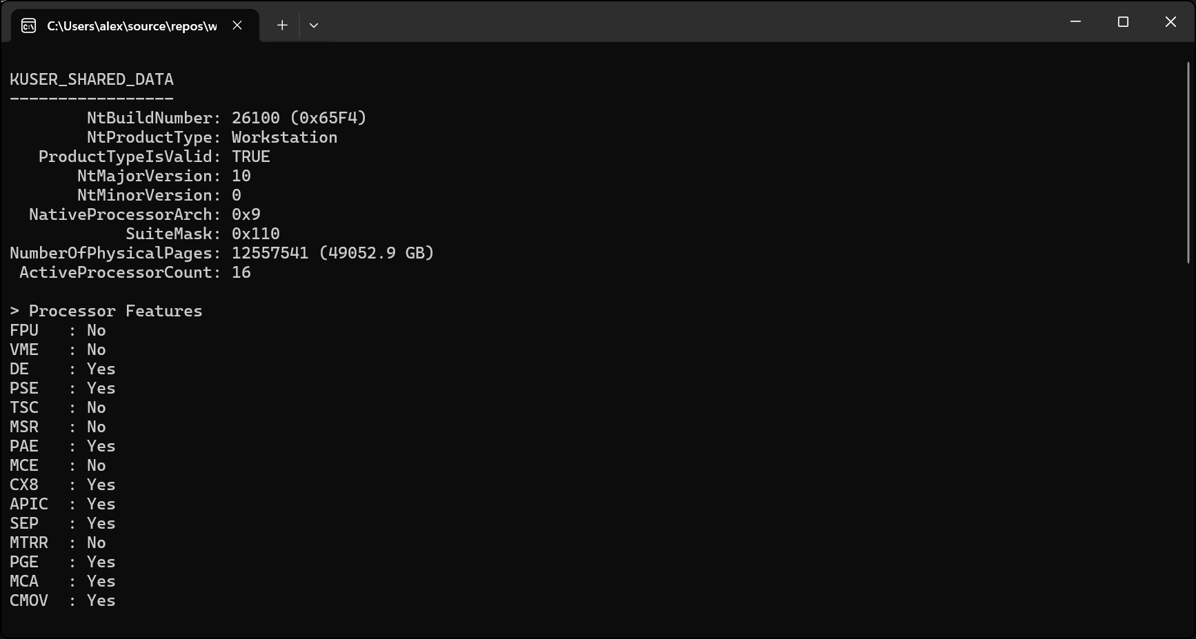
Task: Close the terminal window
Action: click(1170, 22)
